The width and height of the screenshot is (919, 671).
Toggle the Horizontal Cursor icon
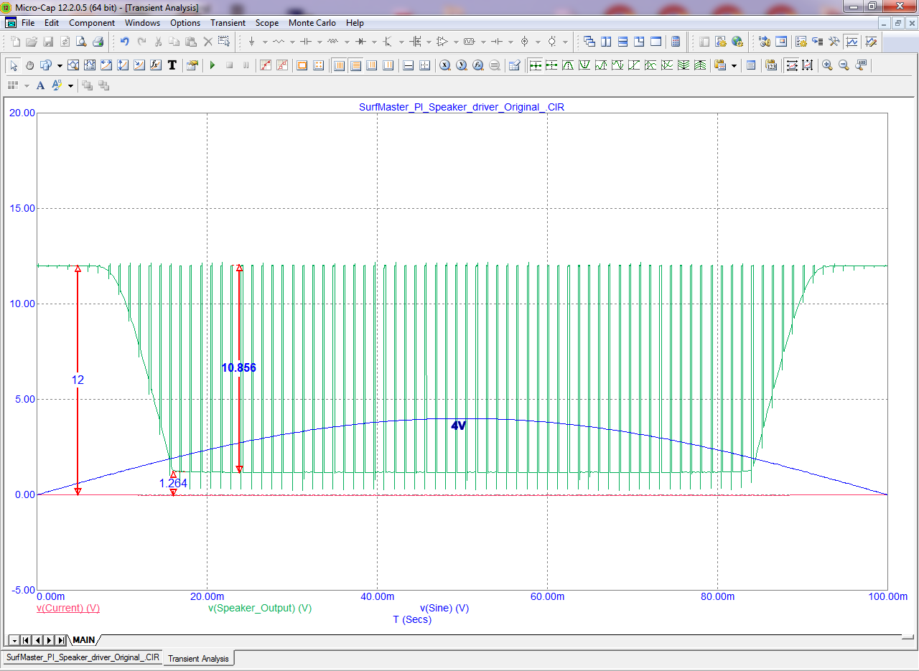pos(424,65)
